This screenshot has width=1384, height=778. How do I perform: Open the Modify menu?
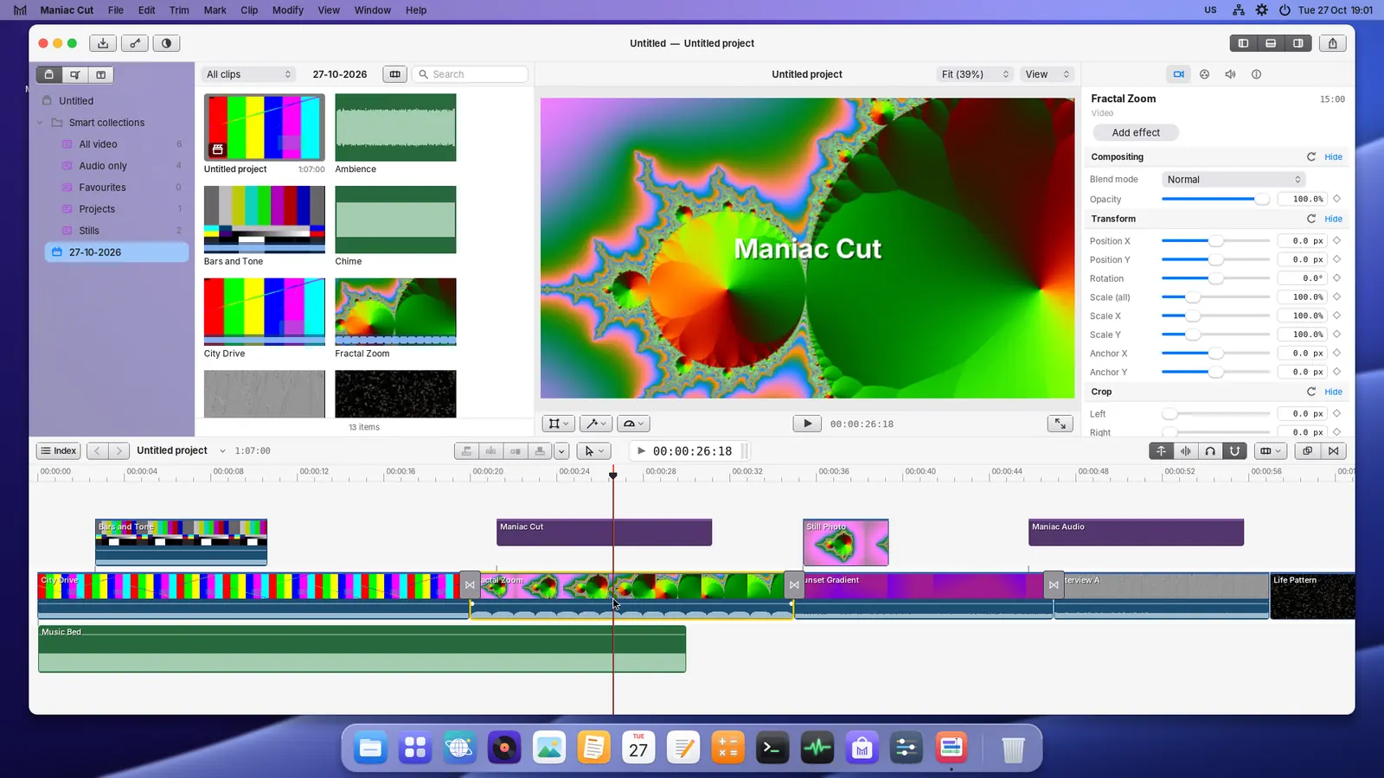point(288,10)
